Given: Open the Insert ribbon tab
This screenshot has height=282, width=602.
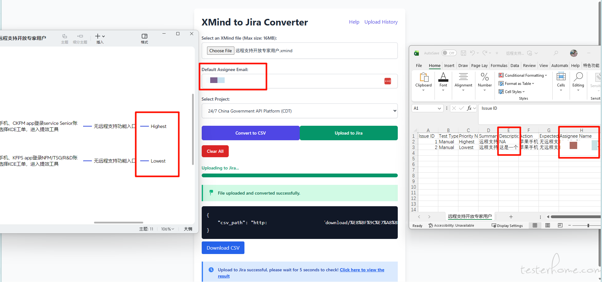Looking at the screenshot, I should point(449,66).
